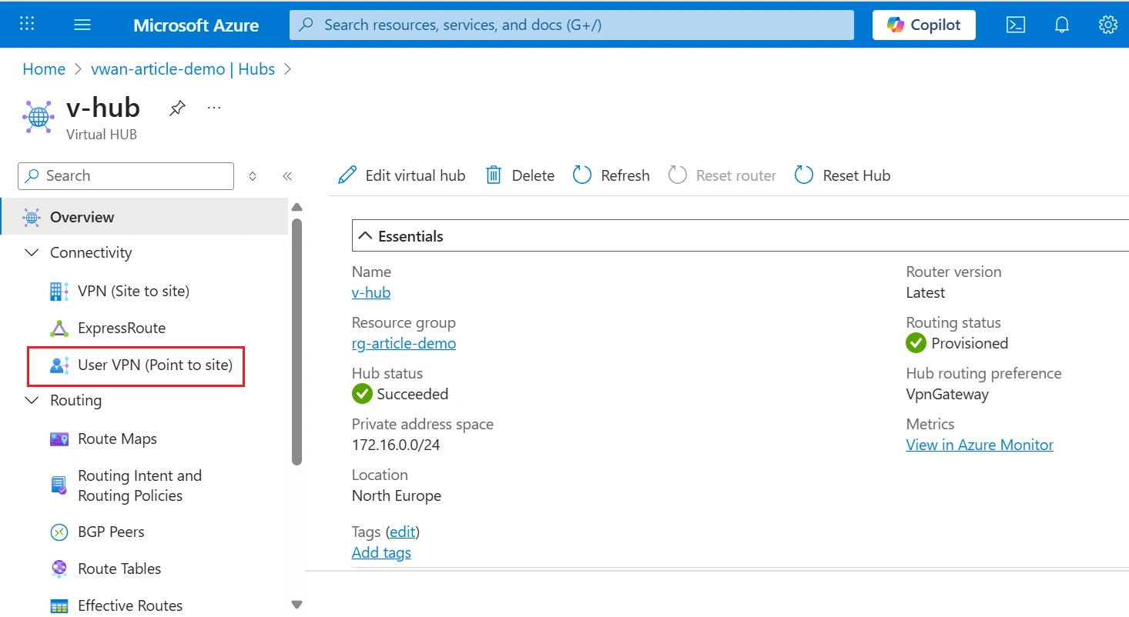Viewport: 1129px width, 617px height.
Task: Toggle expand/collapse all menu groups
Action: [253, 176]
